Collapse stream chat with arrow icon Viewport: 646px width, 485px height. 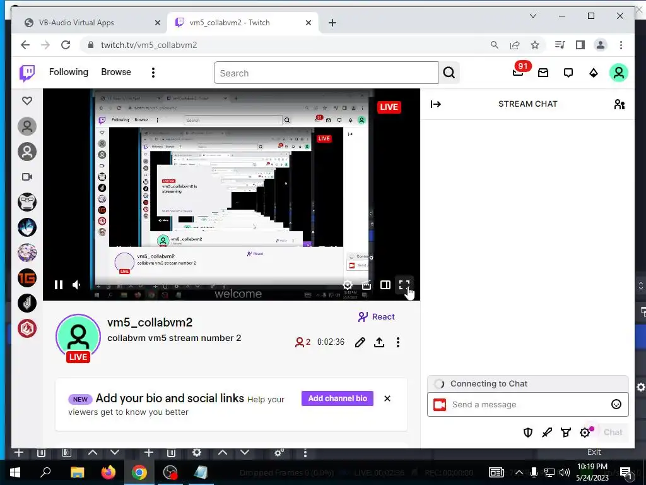pos(435,104)
